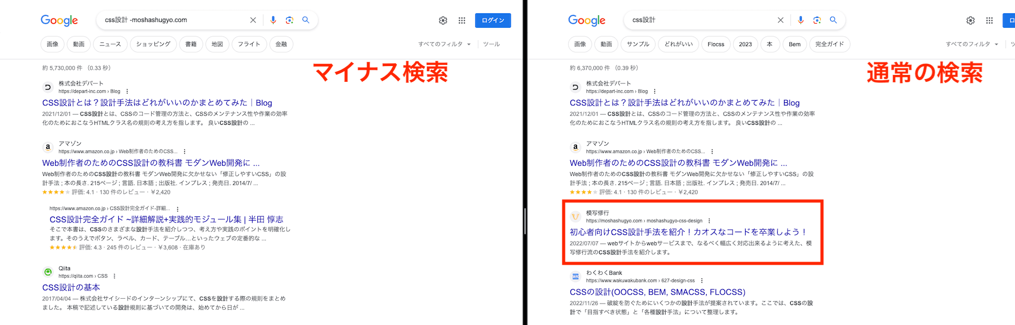This screenshot has width=1015, height=325.
Task: Select the Flocss filter chip
Action: [716, 44]
